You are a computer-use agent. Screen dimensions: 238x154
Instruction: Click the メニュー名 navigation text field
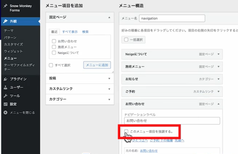(x=172, y=18)
